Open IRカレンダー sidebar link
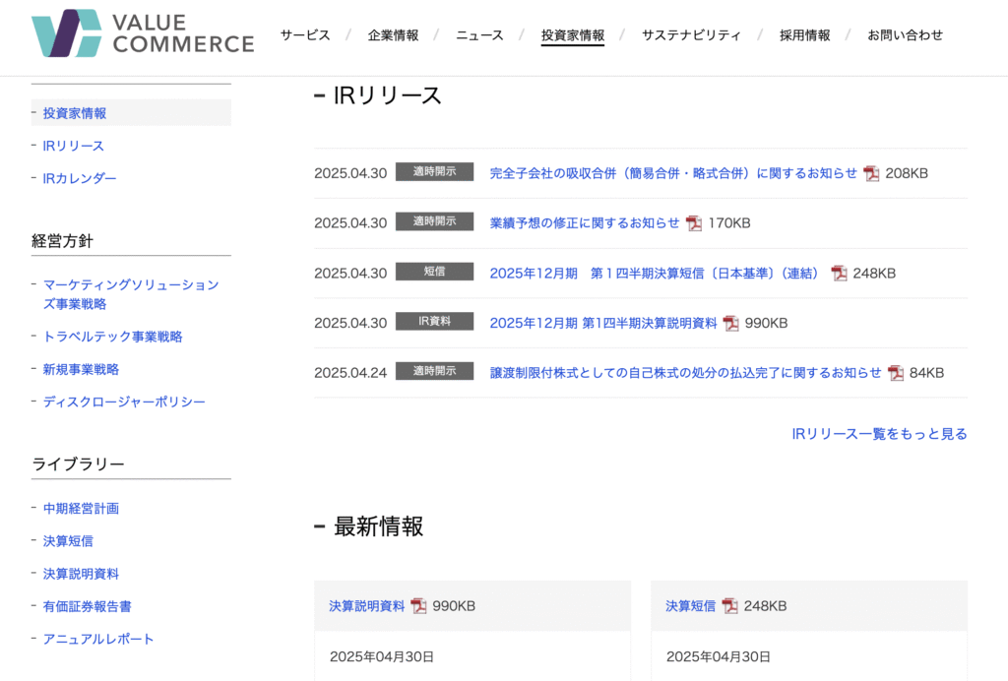This screenshot has width=1008, height=681. tap(80, 178)
